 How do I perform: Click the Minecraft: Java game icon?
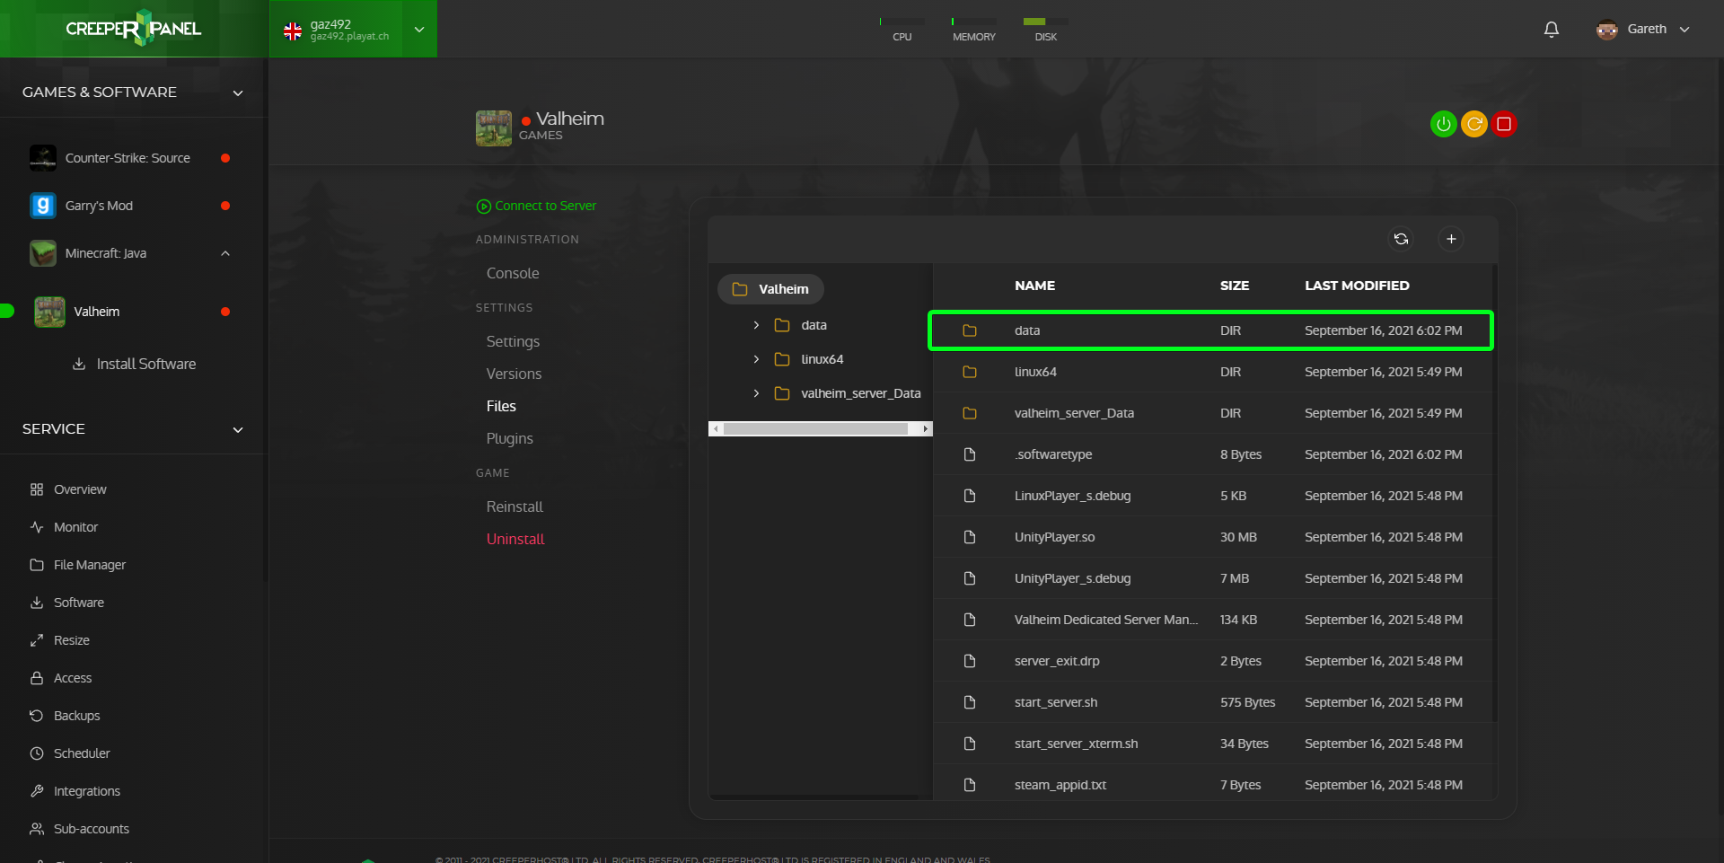[43, 253]
